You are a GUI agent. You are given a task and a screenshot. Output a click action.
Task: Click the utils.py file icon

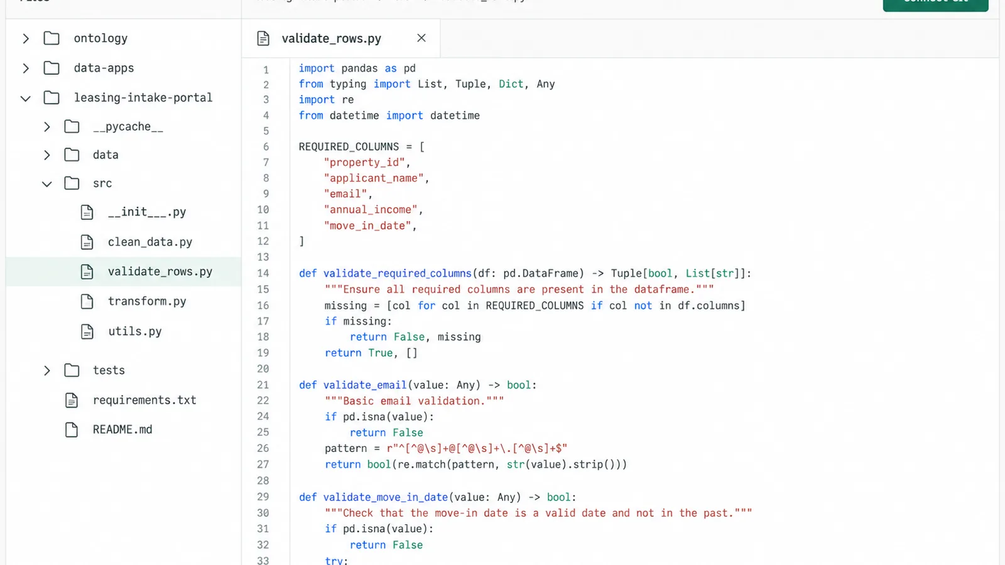point(87,331)
